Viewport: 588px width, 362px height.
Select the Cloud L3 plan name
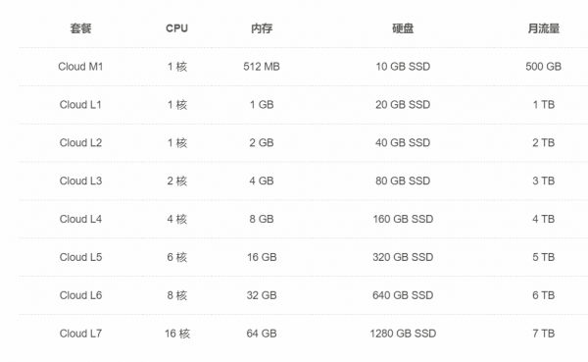(x=80, y=181)
